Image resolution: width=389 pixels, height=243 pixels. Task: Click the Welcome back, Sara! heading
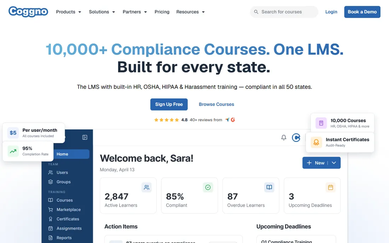(146, 158)
